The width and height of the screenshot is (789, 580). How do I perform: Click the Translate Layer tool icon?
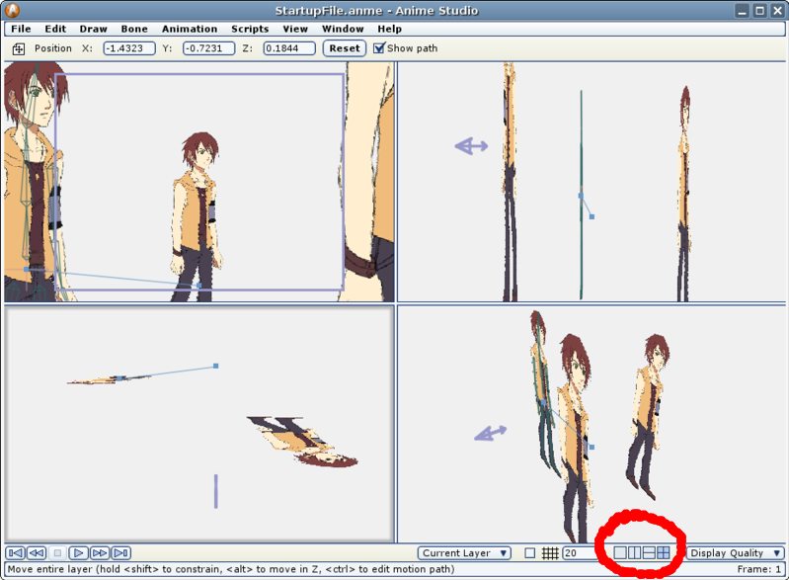click(19, 48)
